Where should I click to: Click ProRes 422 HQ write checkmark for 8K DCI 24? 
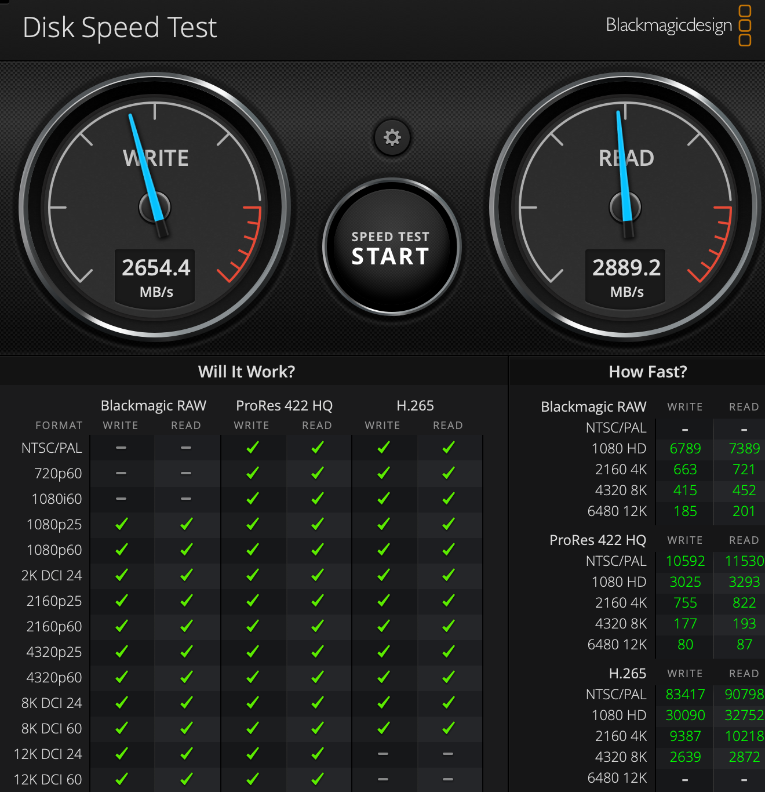[x=252, y=703]
